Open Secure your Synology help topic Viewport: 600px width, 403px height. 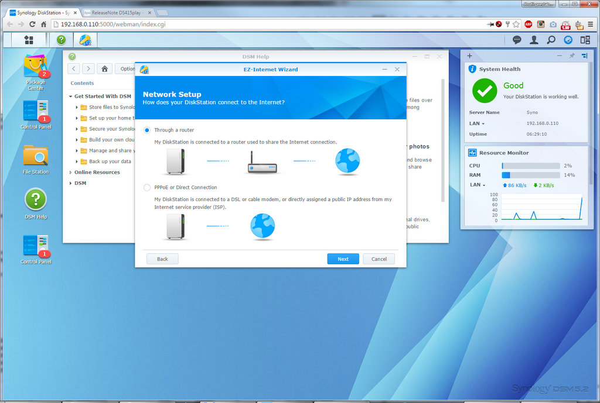pyautogui.click(x=112, y=129)
